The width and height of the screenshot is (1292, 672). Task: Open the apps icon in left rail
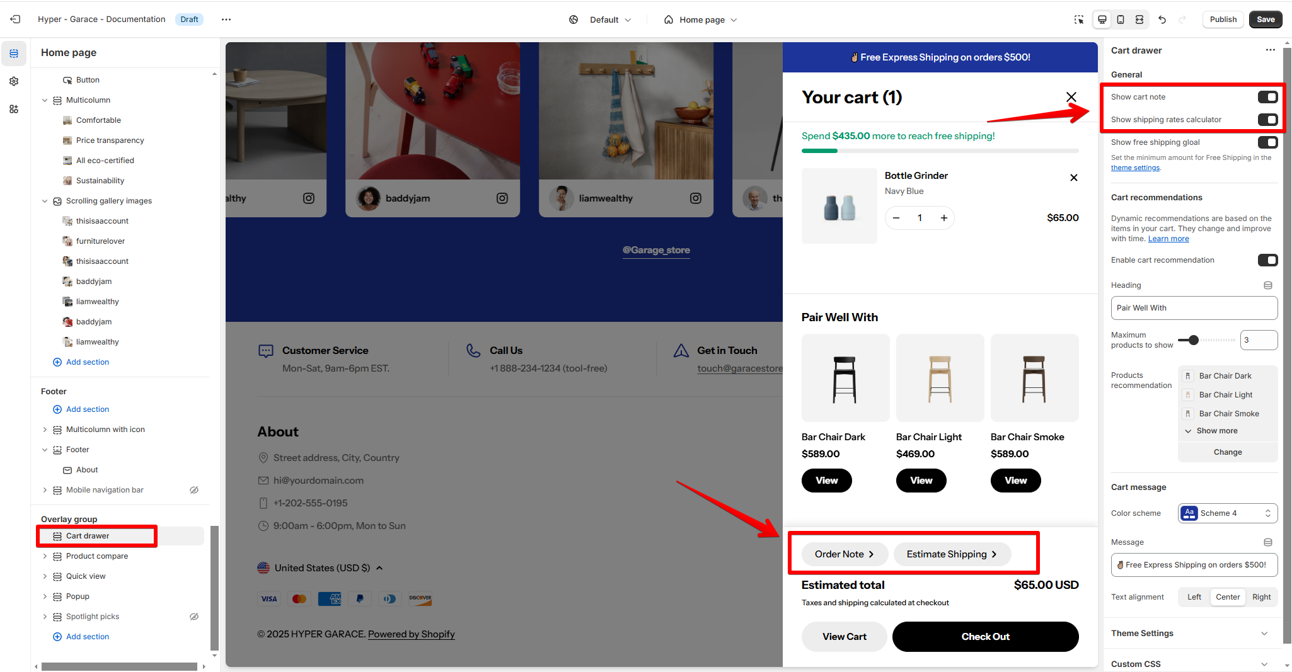pos(14,109)
